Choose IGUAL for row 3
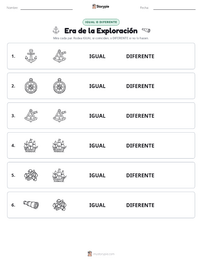202x262 pixels. pos(97,116)
